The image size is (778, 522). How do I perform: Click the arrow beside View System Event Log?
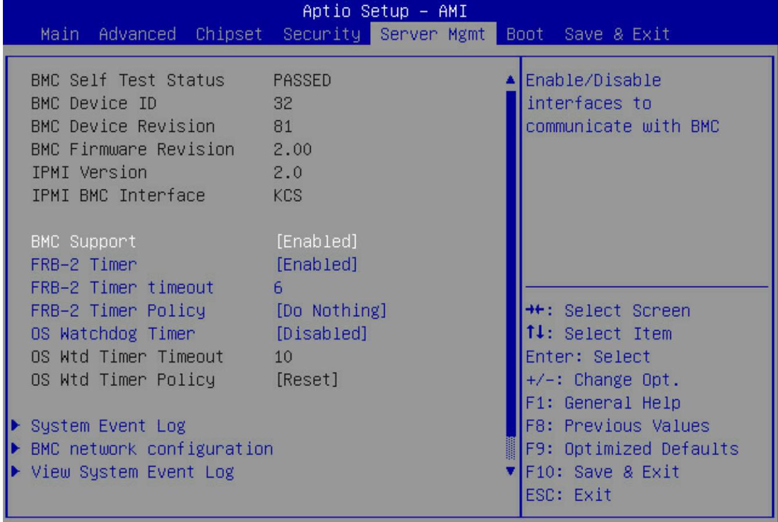coord(19,472)
